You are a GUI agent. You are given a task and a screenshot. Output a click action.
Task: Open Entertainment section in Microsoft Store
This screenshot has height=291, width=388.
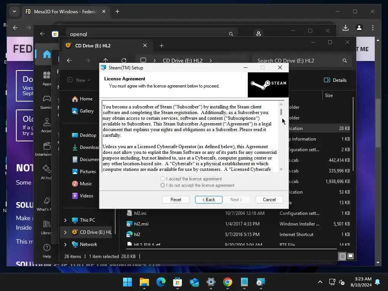[45, 149]
